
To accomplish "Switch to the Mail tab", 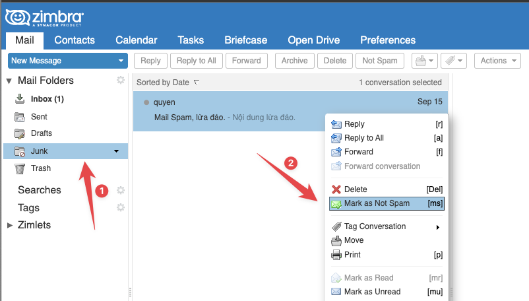I will (24, 40).
